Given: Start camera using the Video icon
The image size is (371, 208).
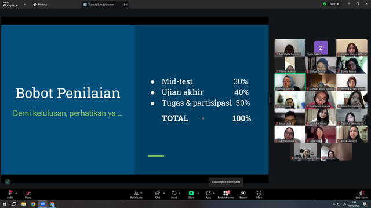Looking at the screenshot, I should pyautogui.click(x=28, y=193).
